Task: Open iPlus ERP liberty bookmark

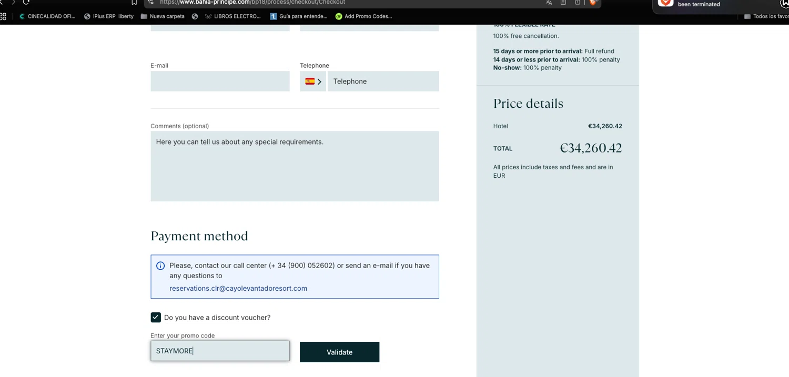Action: coord(109,16)
